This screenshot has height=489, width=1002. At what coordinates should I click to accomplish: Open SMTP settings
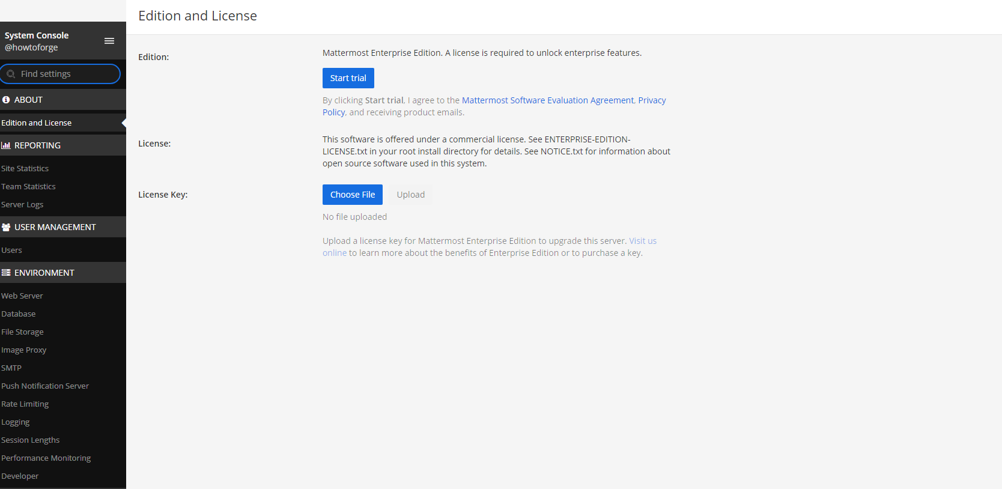pyautogui.click(x=11, y=368)
